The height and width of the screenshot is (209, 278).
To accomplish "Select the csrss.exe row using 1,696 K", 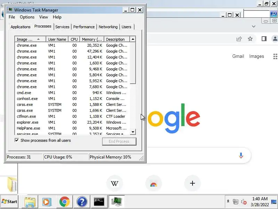I will click(72, 110).
